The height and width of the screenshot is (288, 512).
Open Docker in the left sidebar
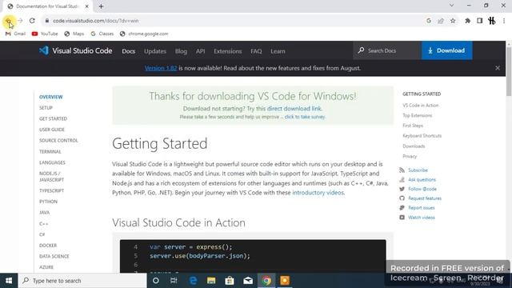48,246
